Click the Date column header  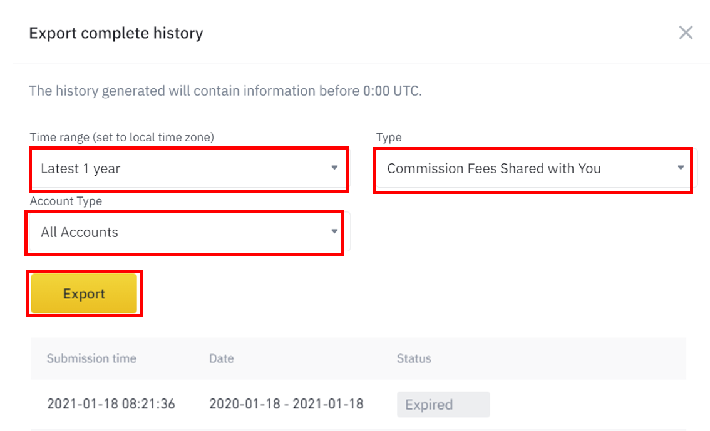click(222, 358)
